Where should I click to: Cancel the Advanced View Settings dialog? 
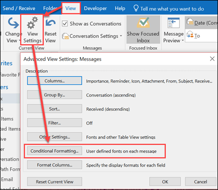coord(201,182)
